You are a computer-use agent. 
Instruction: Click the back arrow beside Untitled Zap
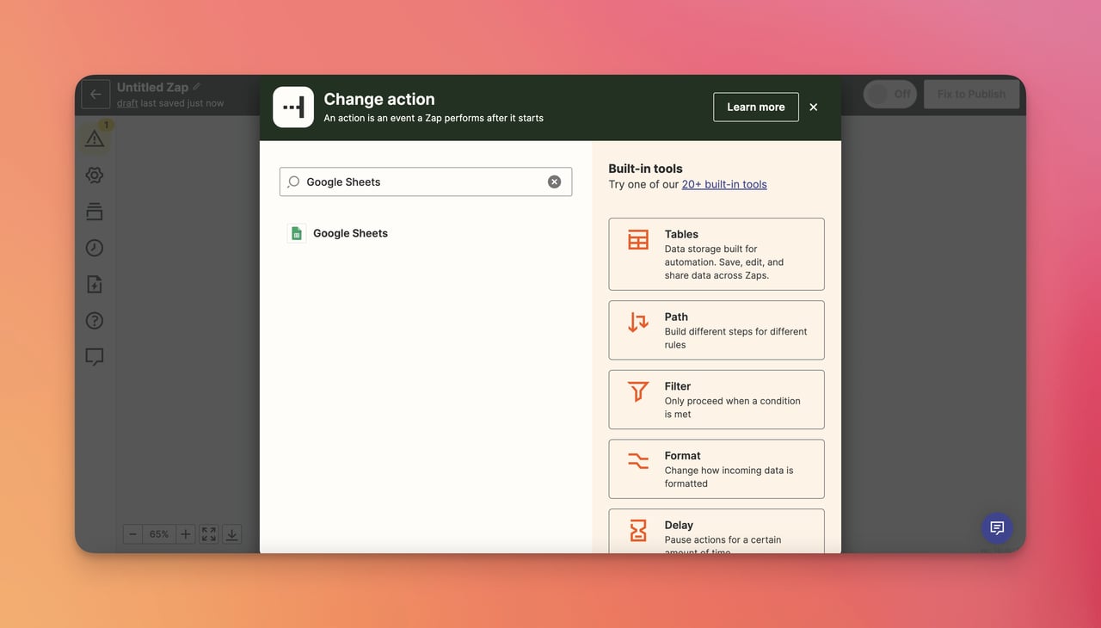click(x=95, y=95)
